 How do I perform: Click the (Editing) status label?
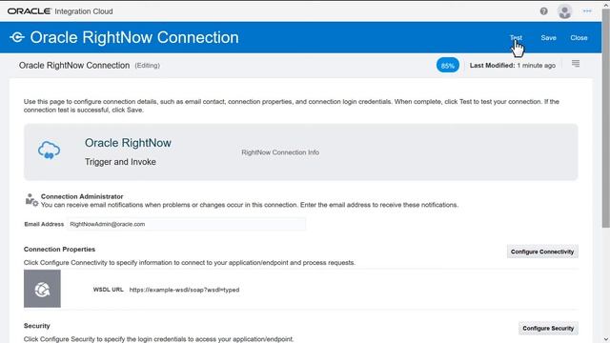147,66
